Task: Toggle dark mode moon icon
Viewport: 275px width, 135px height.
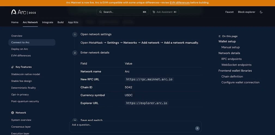Action: coord(261,12)
